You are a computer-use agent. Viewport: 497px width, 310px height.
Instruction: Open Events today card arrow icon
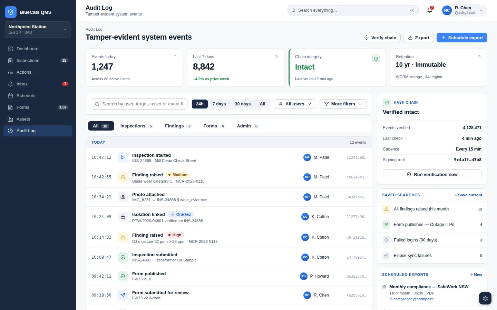tap(175, 57)
